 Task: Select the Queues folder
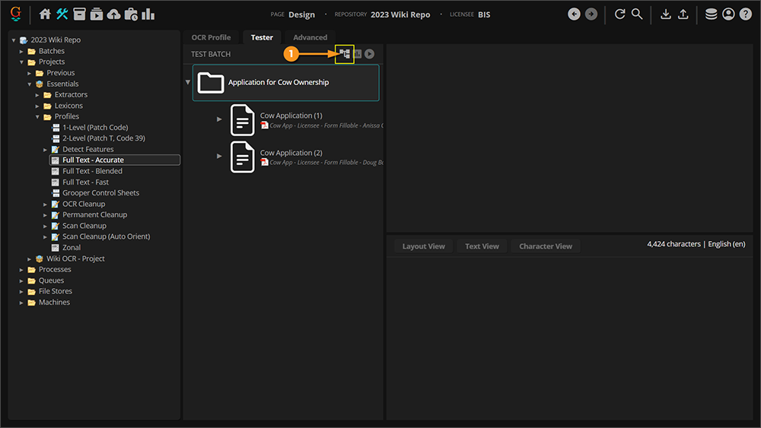pyautogui.click(x=51, y=281)
